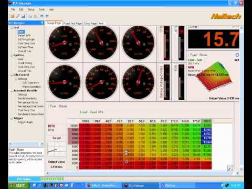
Task: Click the open file toolbar icon
Action: (13, 16)
